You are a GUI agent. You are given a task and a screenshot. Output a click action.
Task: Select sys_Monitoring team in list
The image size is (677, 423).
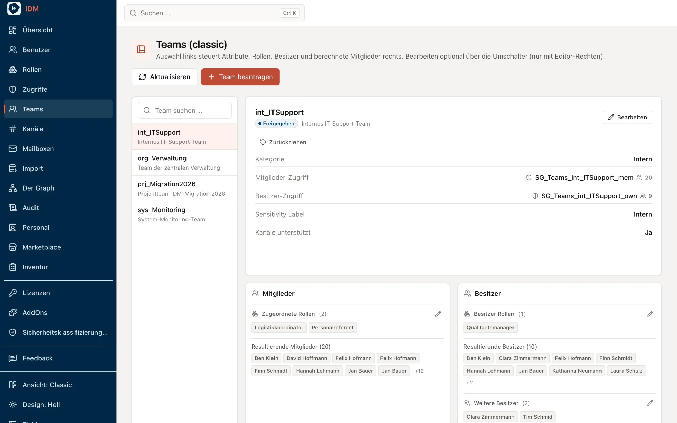tap(184, 214)
